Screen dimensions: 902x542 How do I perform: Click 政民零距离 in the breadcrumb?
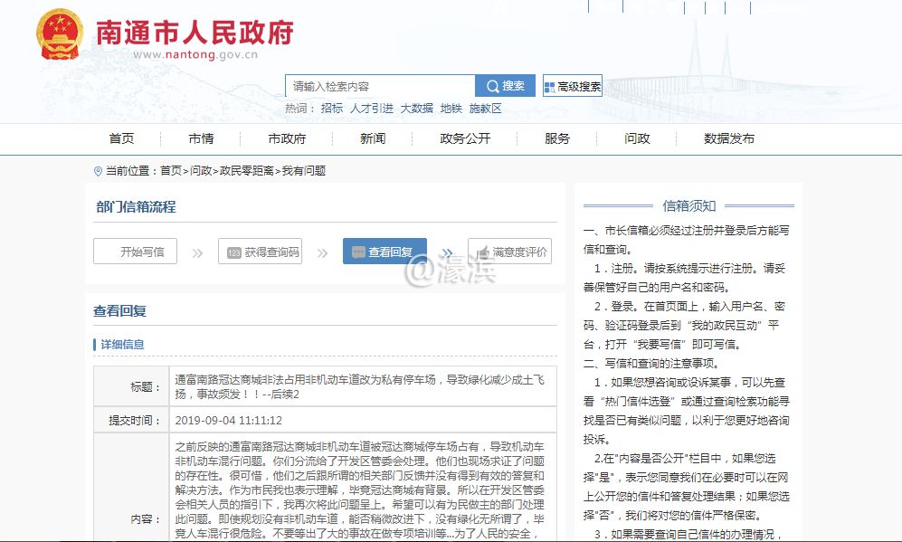[x=247, y=171]
